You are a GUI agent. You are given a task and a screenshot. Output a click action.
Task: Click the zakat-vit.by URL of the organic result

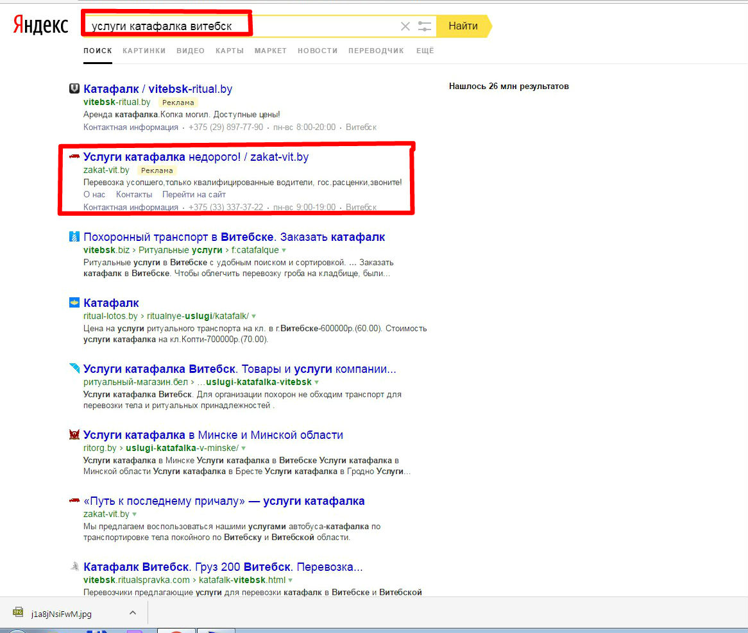point(106,514)
